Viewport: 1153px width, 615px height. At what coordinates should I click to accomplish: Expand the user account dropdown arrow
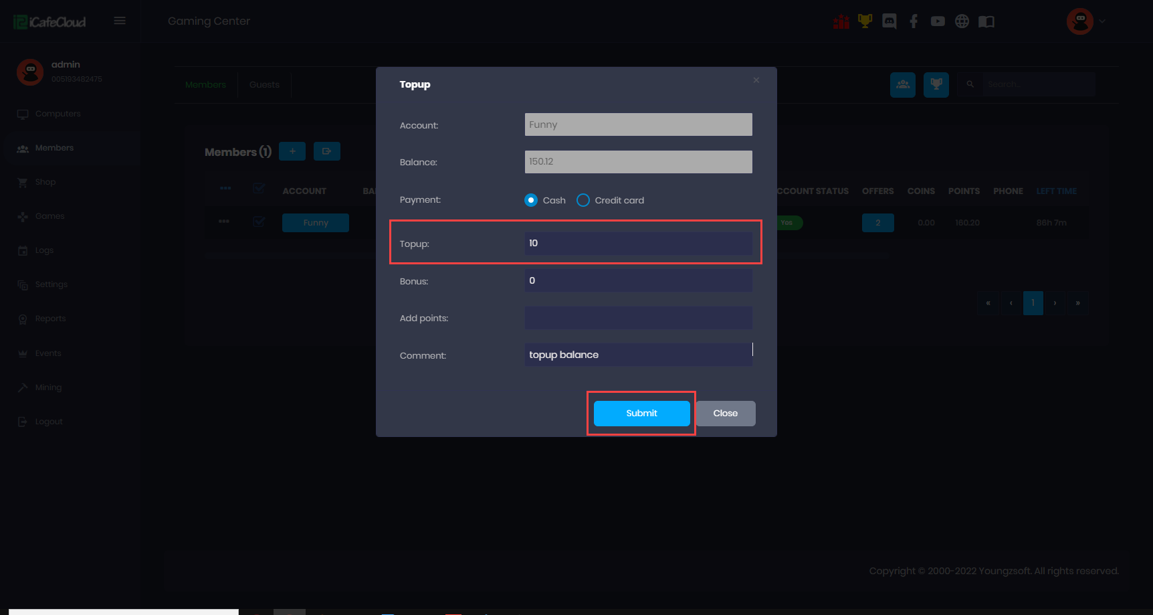coord(1102,21)
